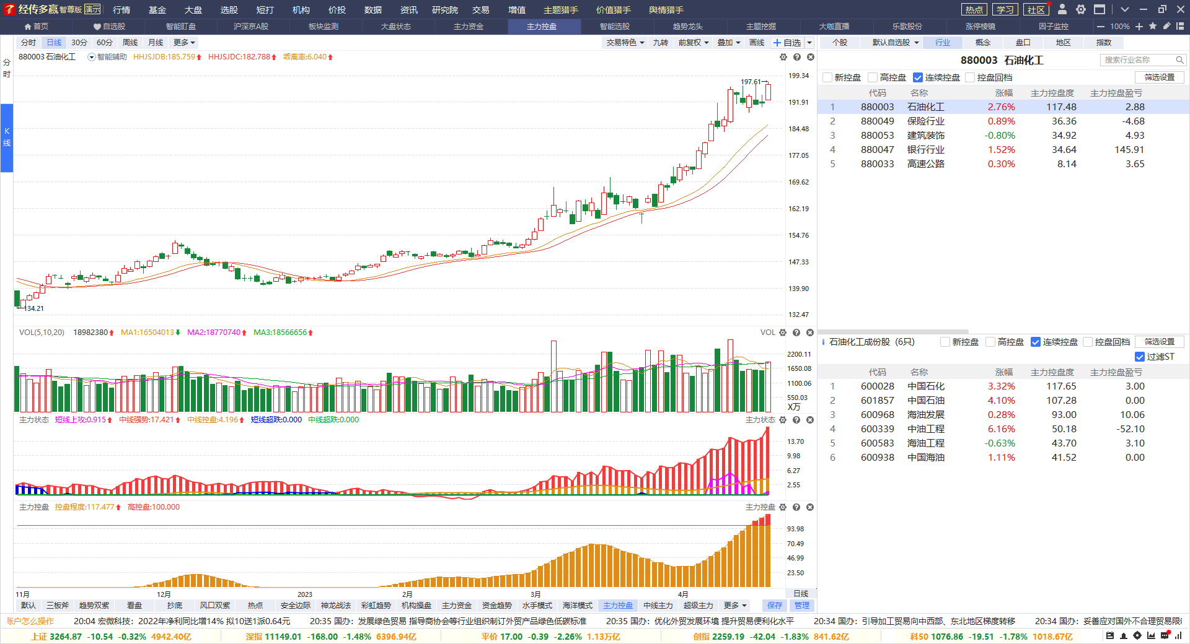
Task: Click the target crosshair icon in status bar
Action: [1137, 636]
